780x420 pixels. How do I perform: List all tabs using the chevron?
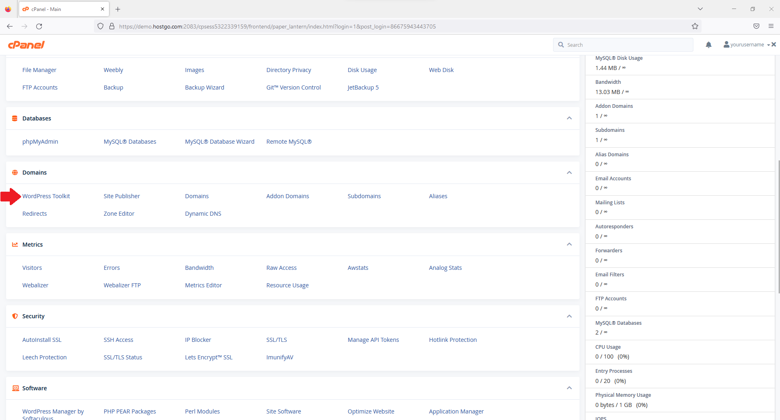[700, 9]
